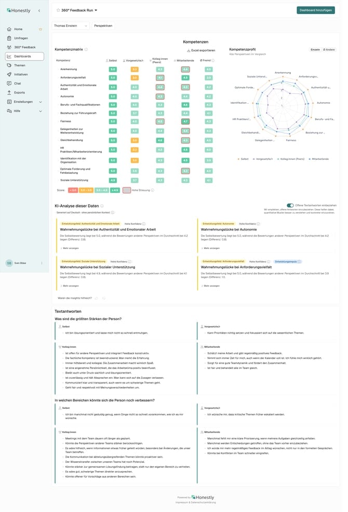Click Hohe Konfidenz info icon on Soziale Unterstützung card

(129, 262)
